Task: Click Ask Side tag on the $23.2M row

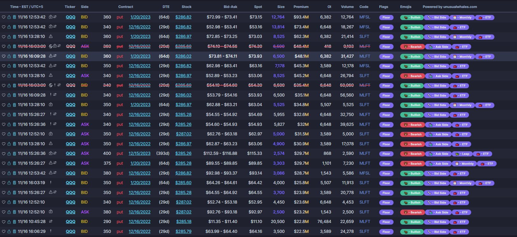Action: click(x=438, y=212)
